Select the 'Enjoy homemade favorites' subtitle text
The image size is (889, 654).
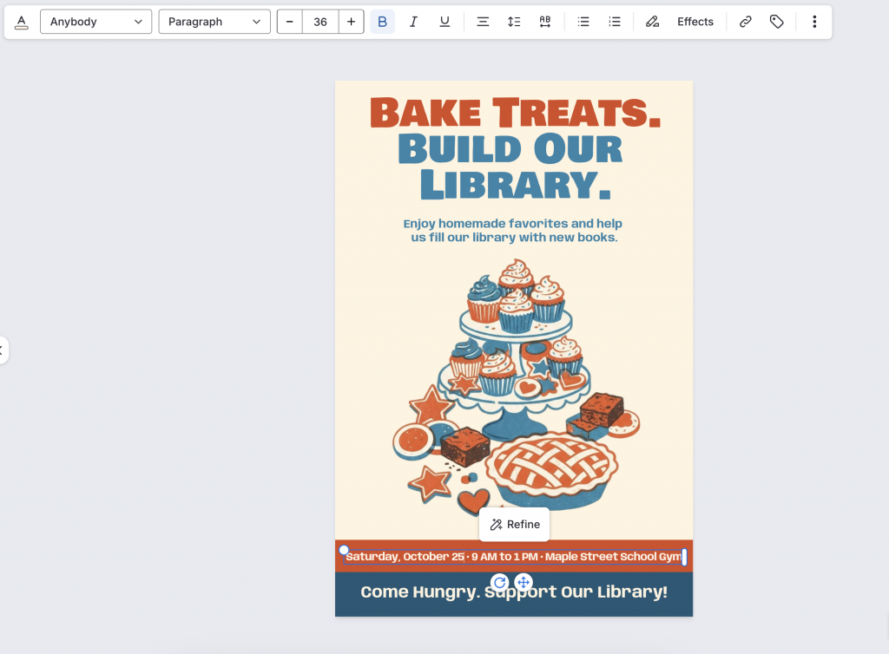(x=514, y=231)
